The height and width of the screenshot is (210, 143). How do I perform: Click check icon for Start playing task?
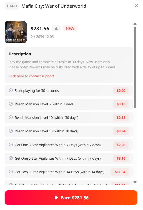click(x=11, y=90)
